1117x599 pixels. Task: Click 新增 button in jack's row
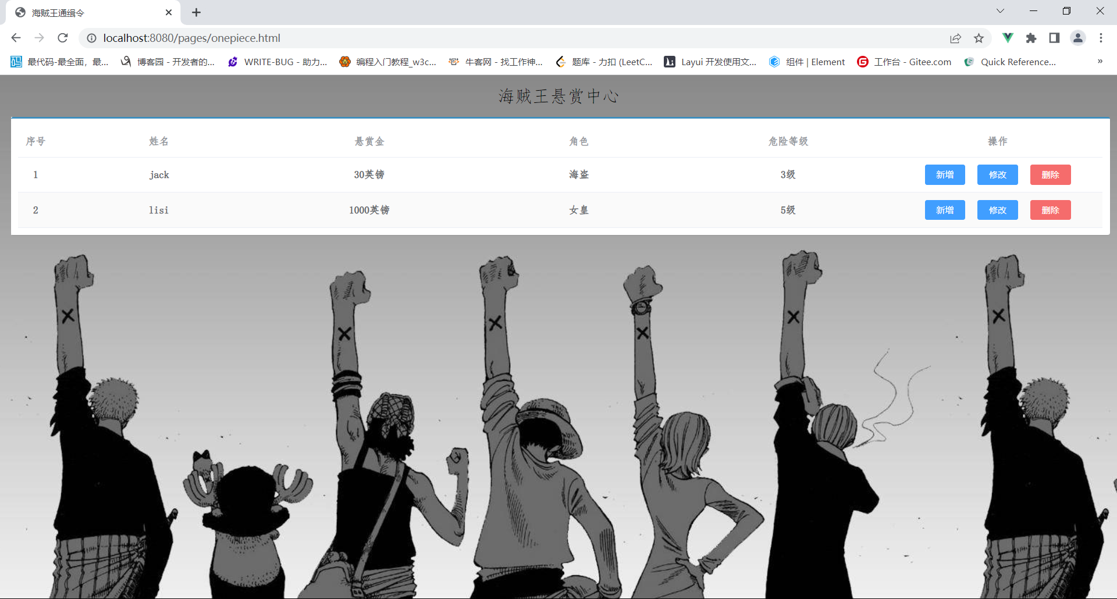coord(945,174)
